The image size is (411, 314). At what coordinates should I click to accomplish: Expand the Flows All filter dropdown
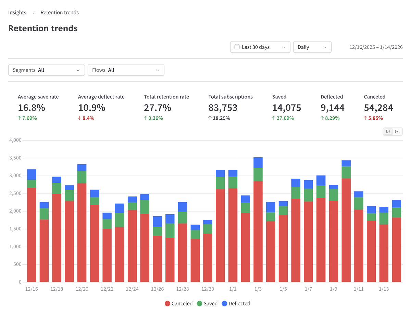point(126,70)
